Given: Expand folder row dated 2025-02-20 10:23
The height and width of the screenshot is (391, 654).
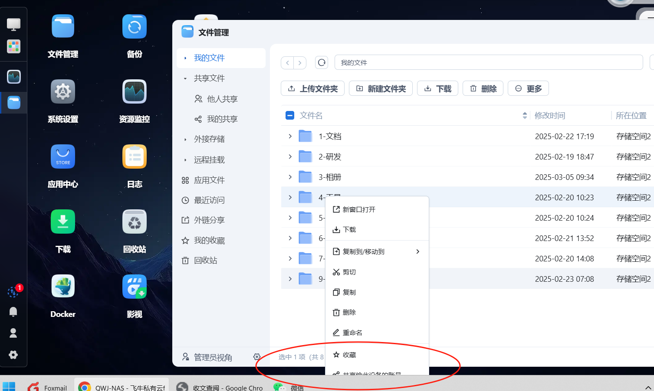Looking at the screenshot, I should [290, 197].
